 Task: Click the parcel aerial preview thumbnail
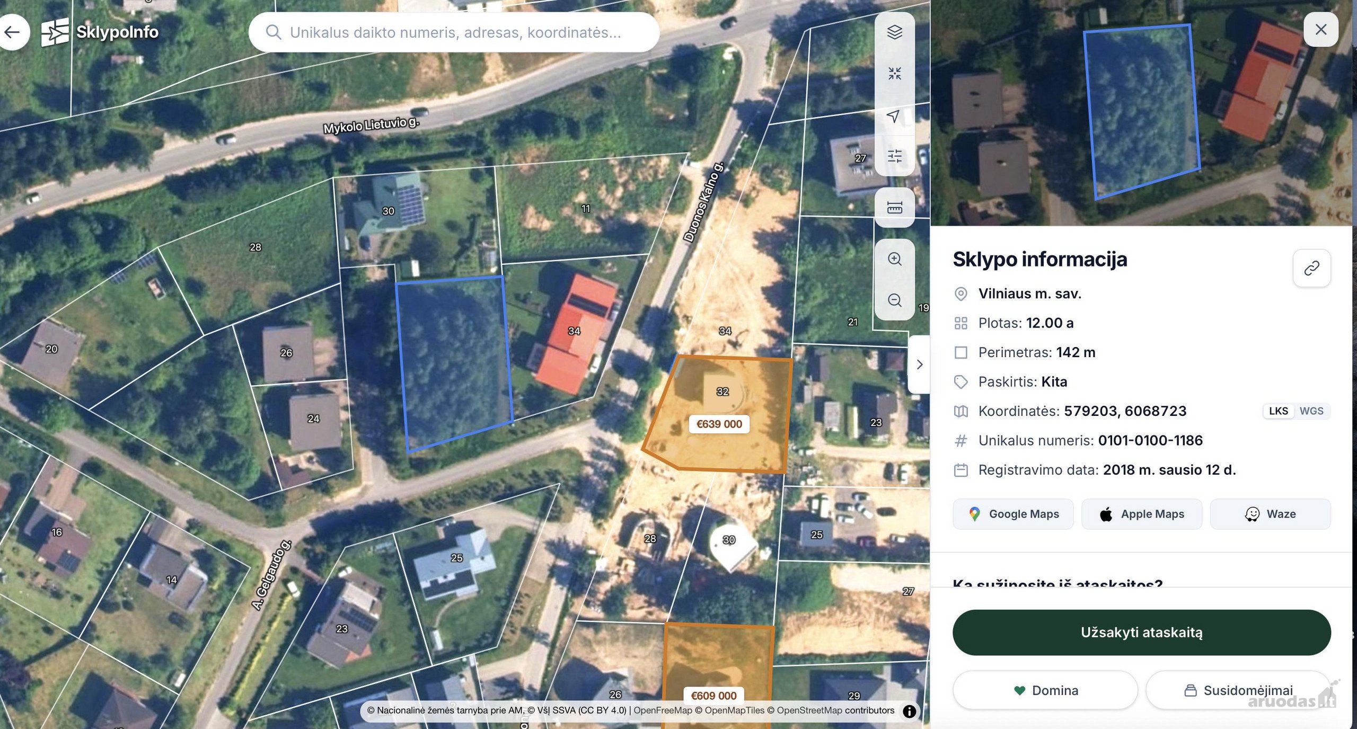click(x=1141, y=113)
